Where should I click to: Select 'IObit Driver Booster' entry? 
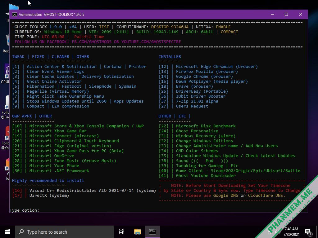point(192,96)
